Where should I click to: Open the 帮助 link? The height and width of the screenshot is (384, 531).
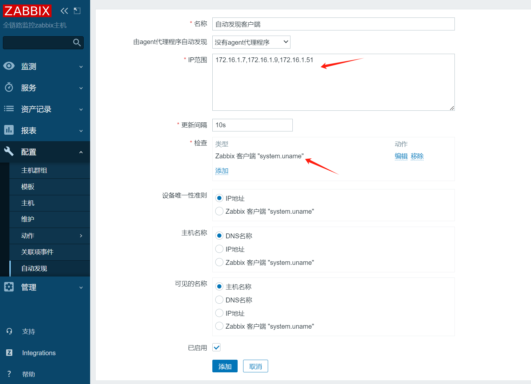point(29,374)
